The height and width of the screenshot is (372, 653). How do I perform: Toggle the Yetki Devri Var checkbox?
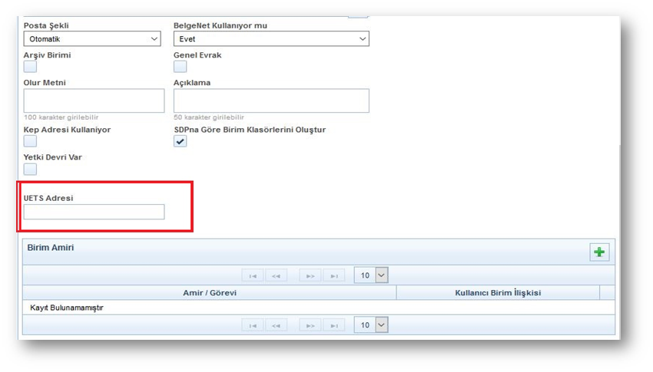[x=30, y=169]
